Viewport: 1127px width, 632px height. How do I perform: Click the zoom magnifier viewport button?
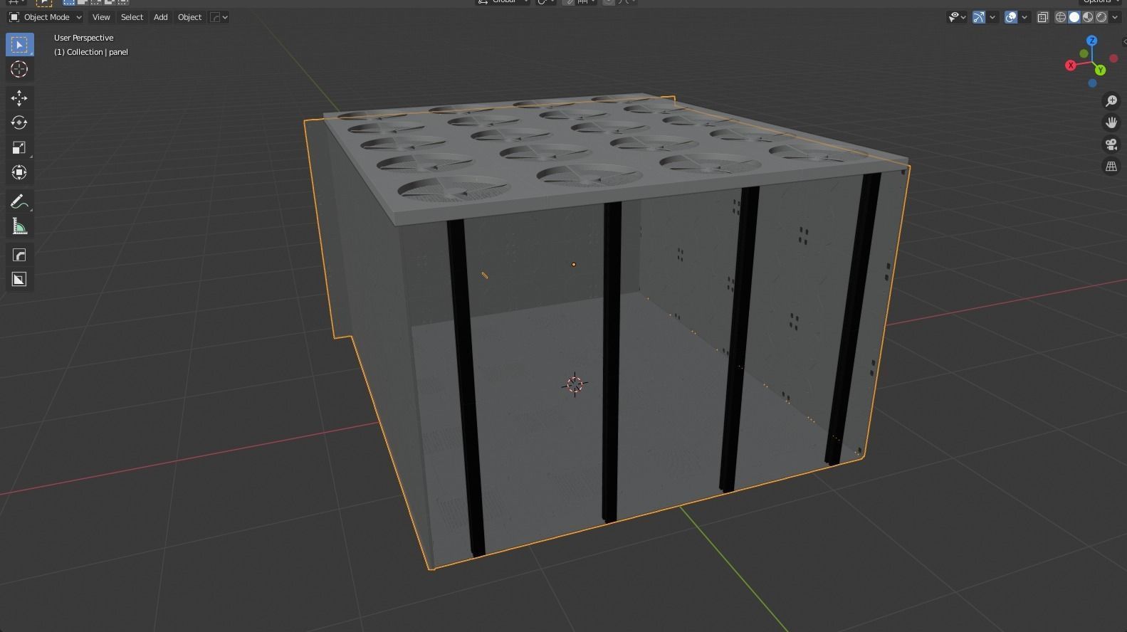1111,101
